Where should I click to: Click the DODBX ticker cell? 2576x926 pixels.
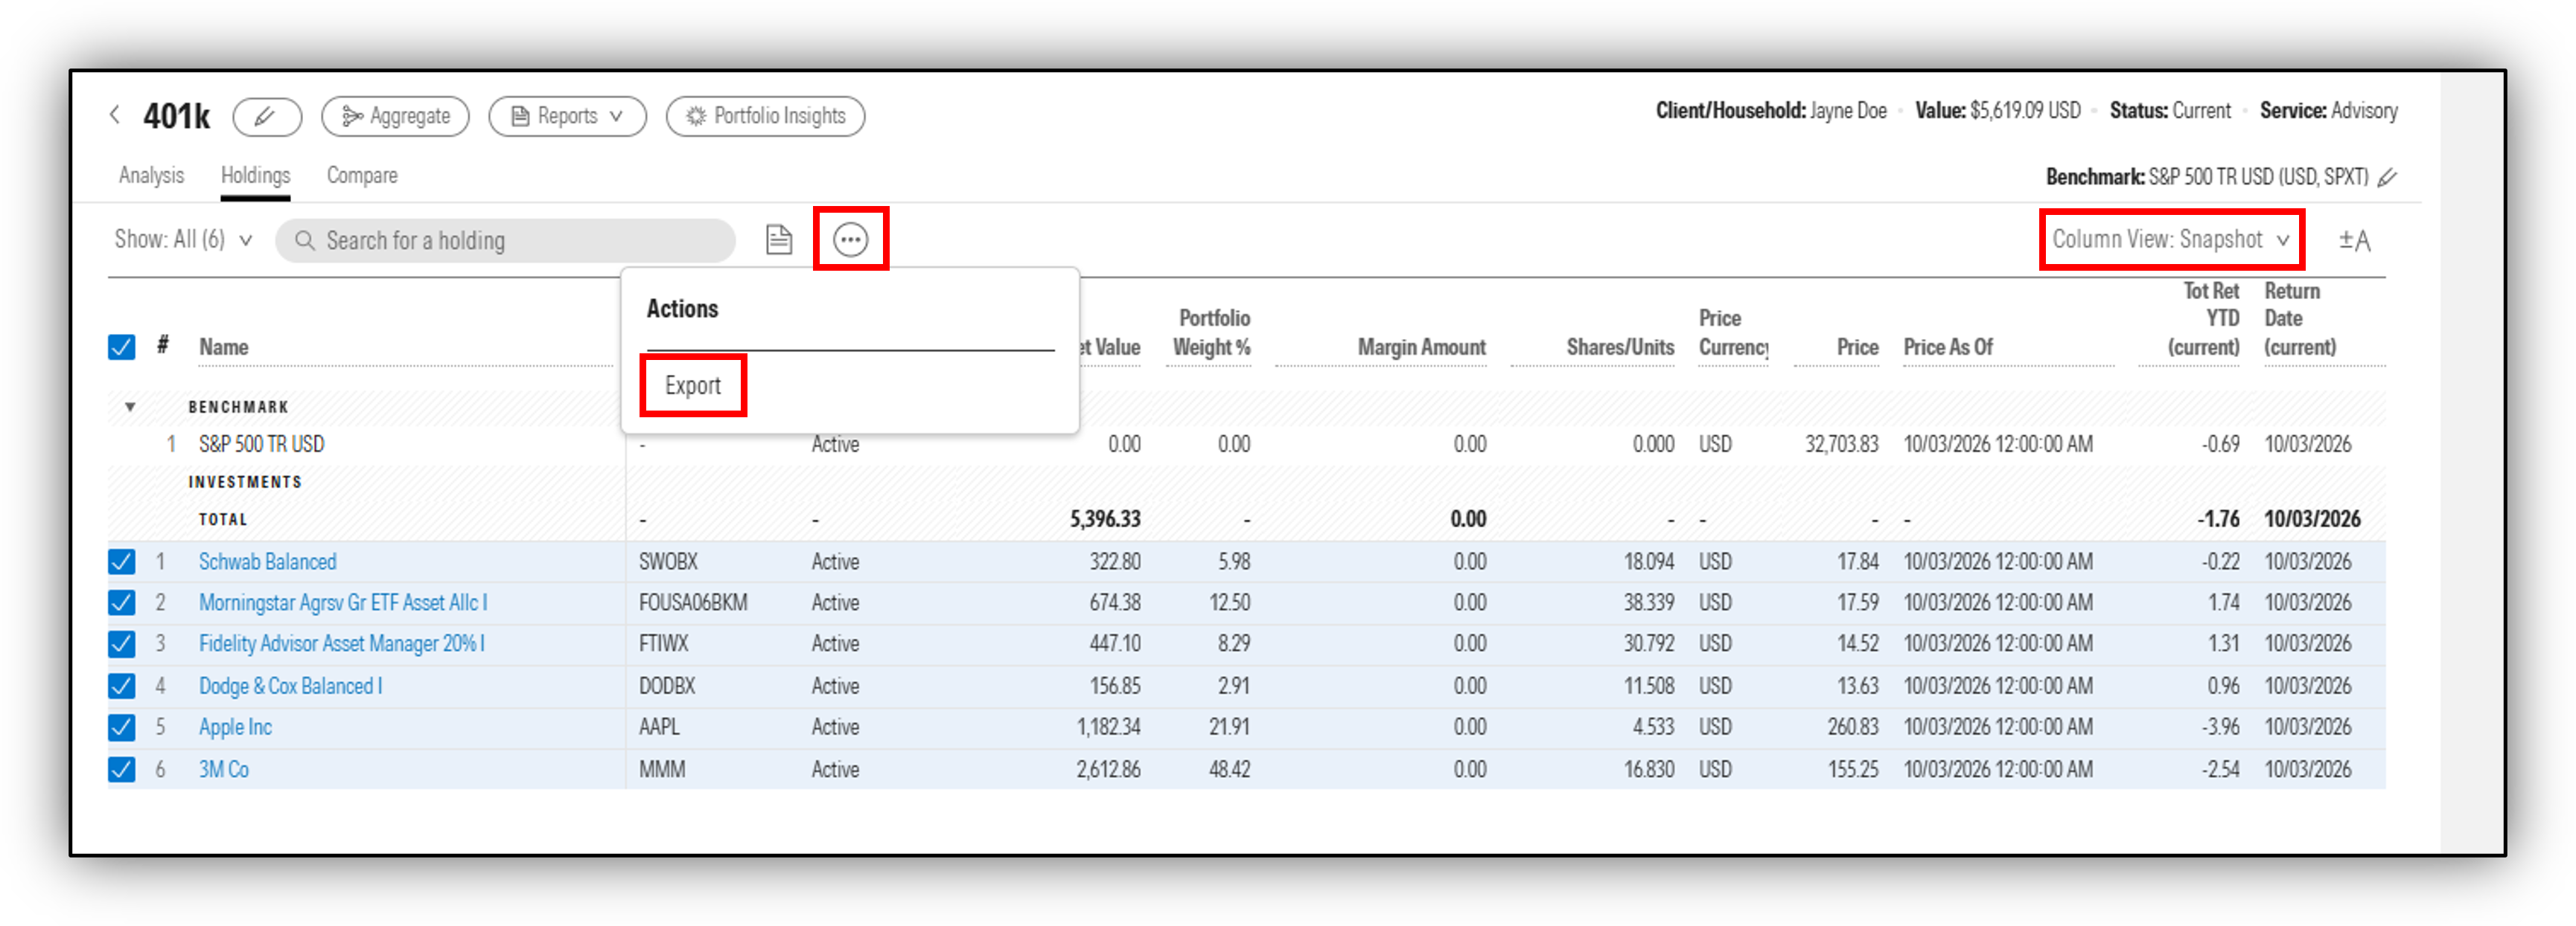[x=666, y=687]
